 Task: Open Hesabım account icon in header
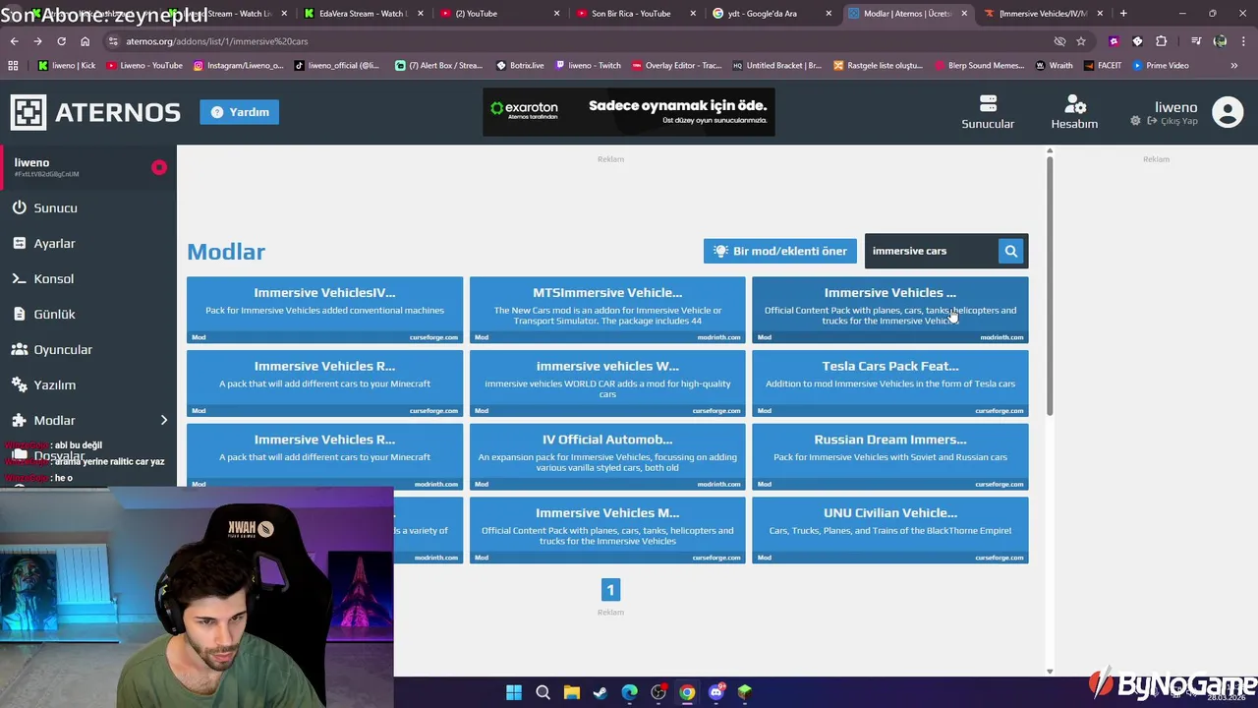[x=1074, y=112]
